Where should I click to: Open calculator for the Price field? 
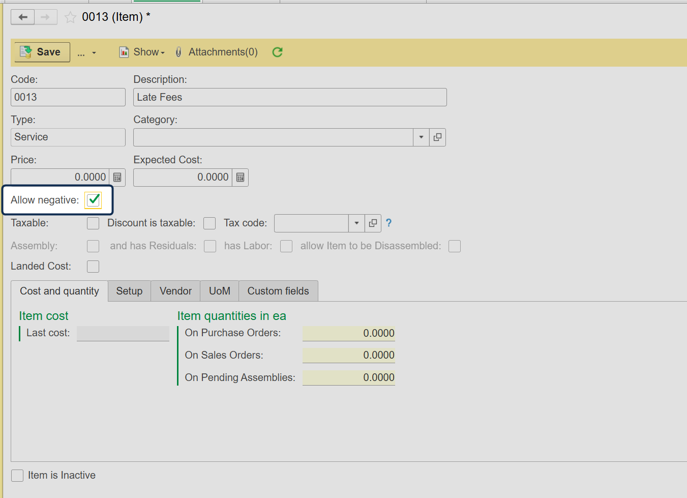(x=117, y=178)
